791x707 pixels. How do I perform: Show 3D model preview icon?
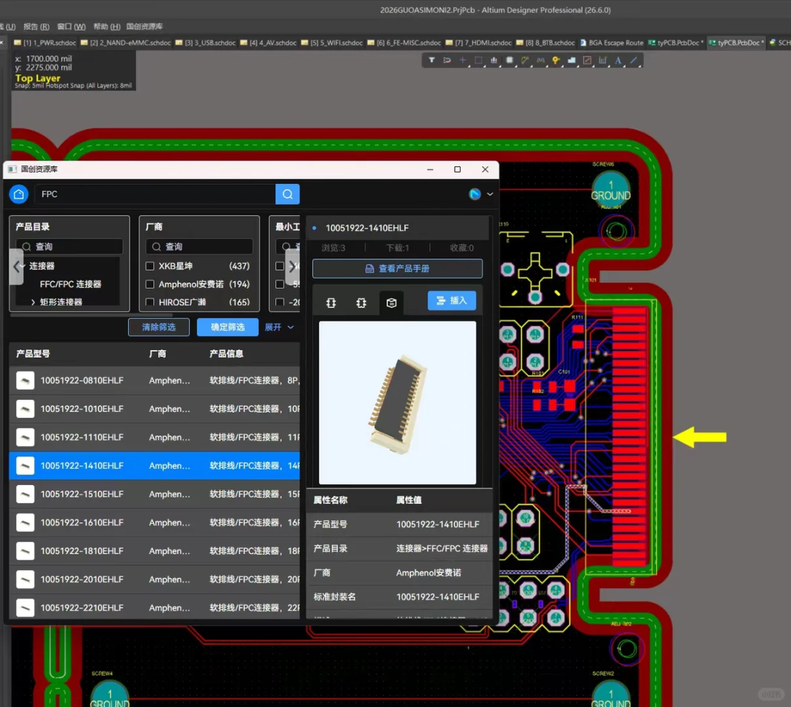(391, 303)
